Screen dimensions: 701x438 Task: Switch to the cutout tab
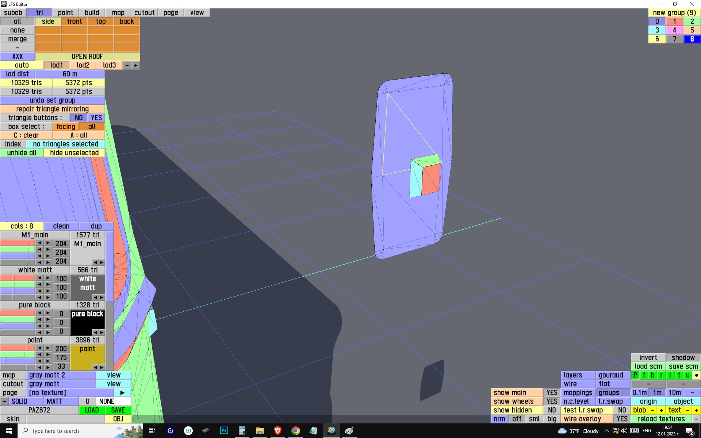pos(144,13)
